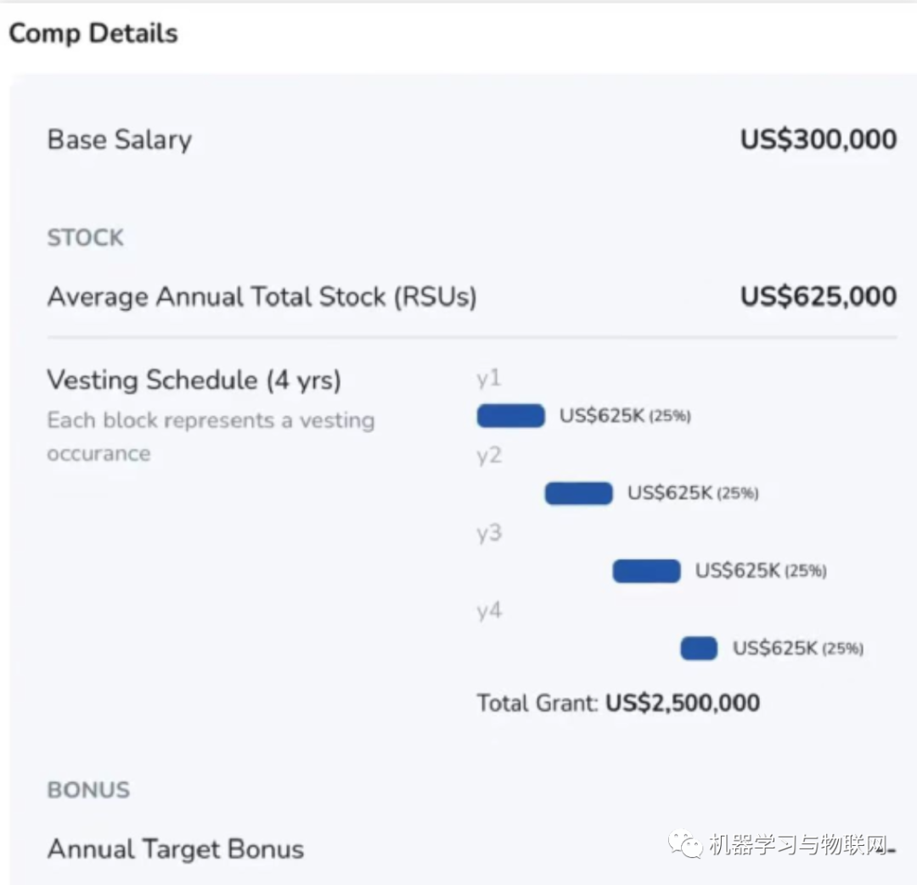Click the Comp Details heading
The image size is (917, 885).
(93, 34)
